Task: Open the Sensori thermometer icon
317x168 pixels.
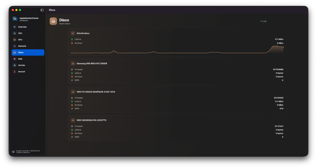Action: [x=15, y=71]
